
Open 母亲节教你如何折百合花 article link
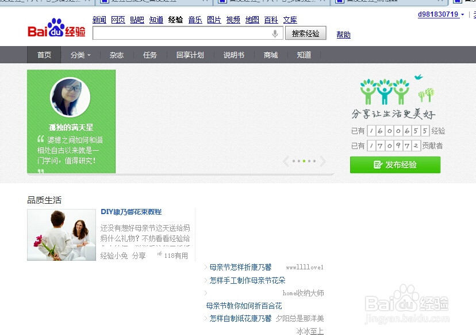[244, 306]
